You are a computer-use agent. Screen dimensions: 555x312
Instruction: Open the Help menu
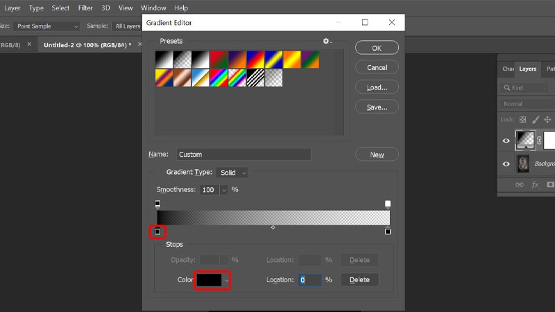coord(181,8)
